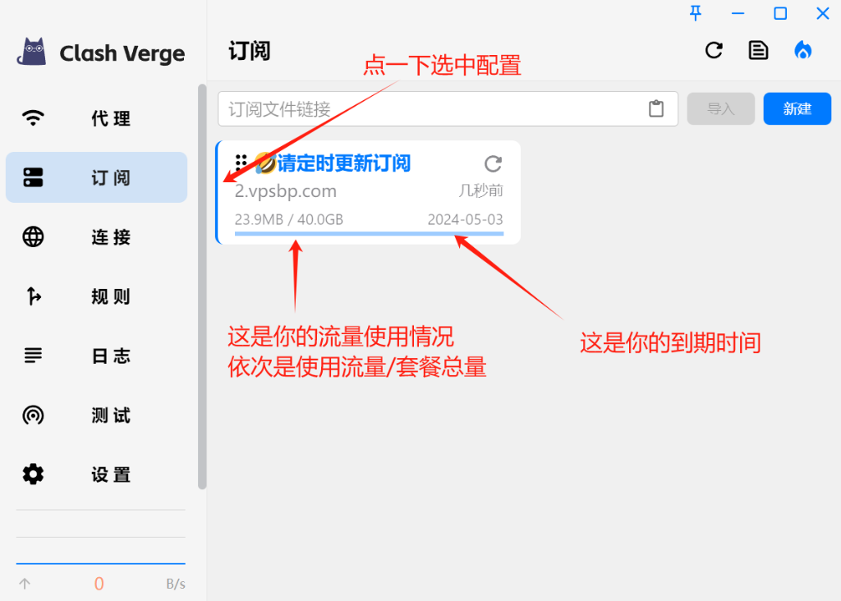Image resolution: width=841 pixels, height=601 pixels.
Task: Click the blue flame core icon
Action: (803, 50)
